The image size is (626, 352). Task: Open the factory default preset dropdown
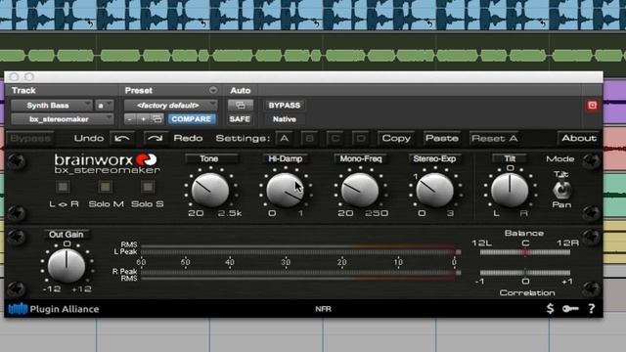point(171,105)
